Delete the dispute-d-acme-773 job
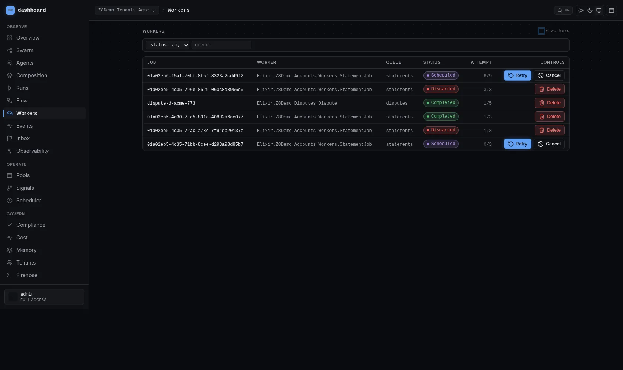 pyautogui.click(x=550, y=103)
